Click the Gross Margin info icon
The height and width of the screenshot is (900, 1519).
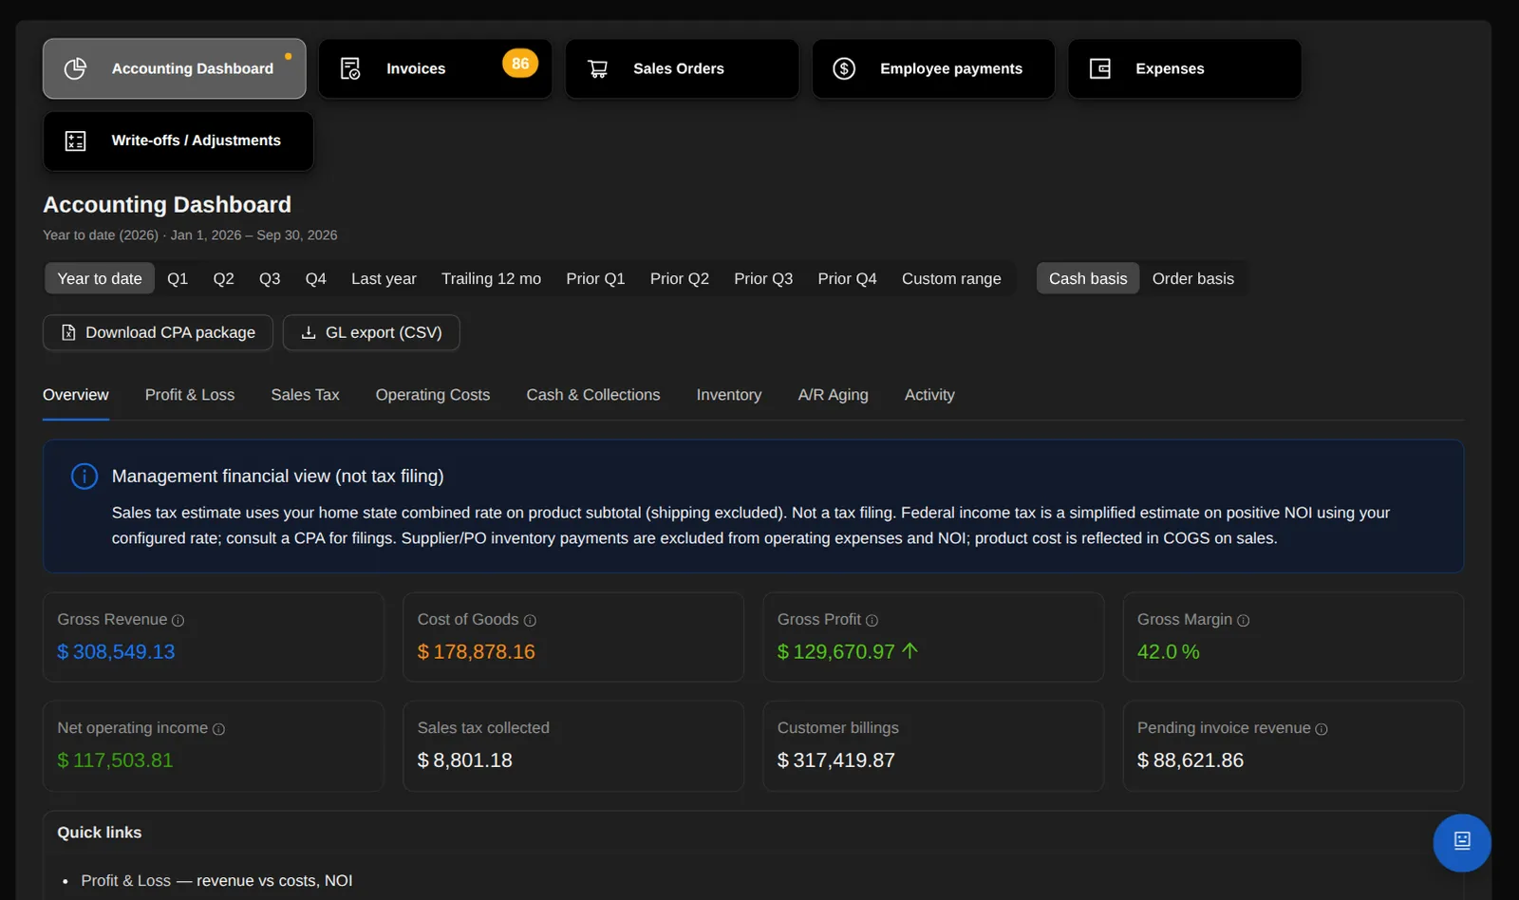[x=1243, y=620]
